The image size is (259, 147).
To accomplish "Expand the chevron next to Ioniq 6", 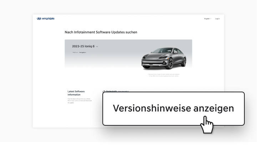I will tap(97, 47).
